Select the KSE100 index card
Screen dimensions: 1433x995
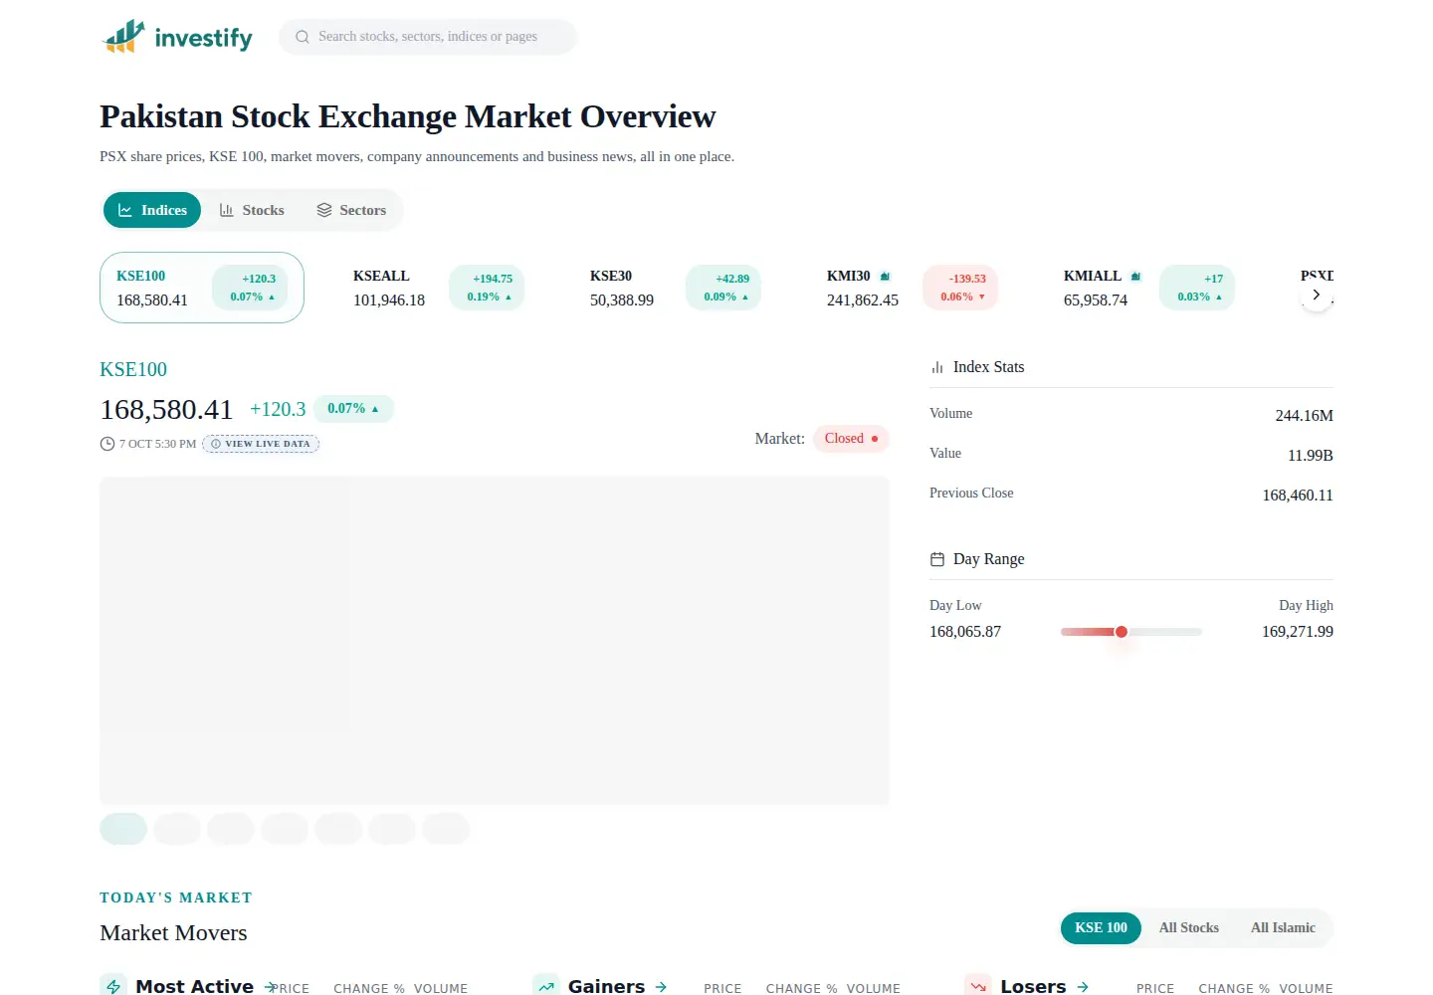[x=202, y=288]
